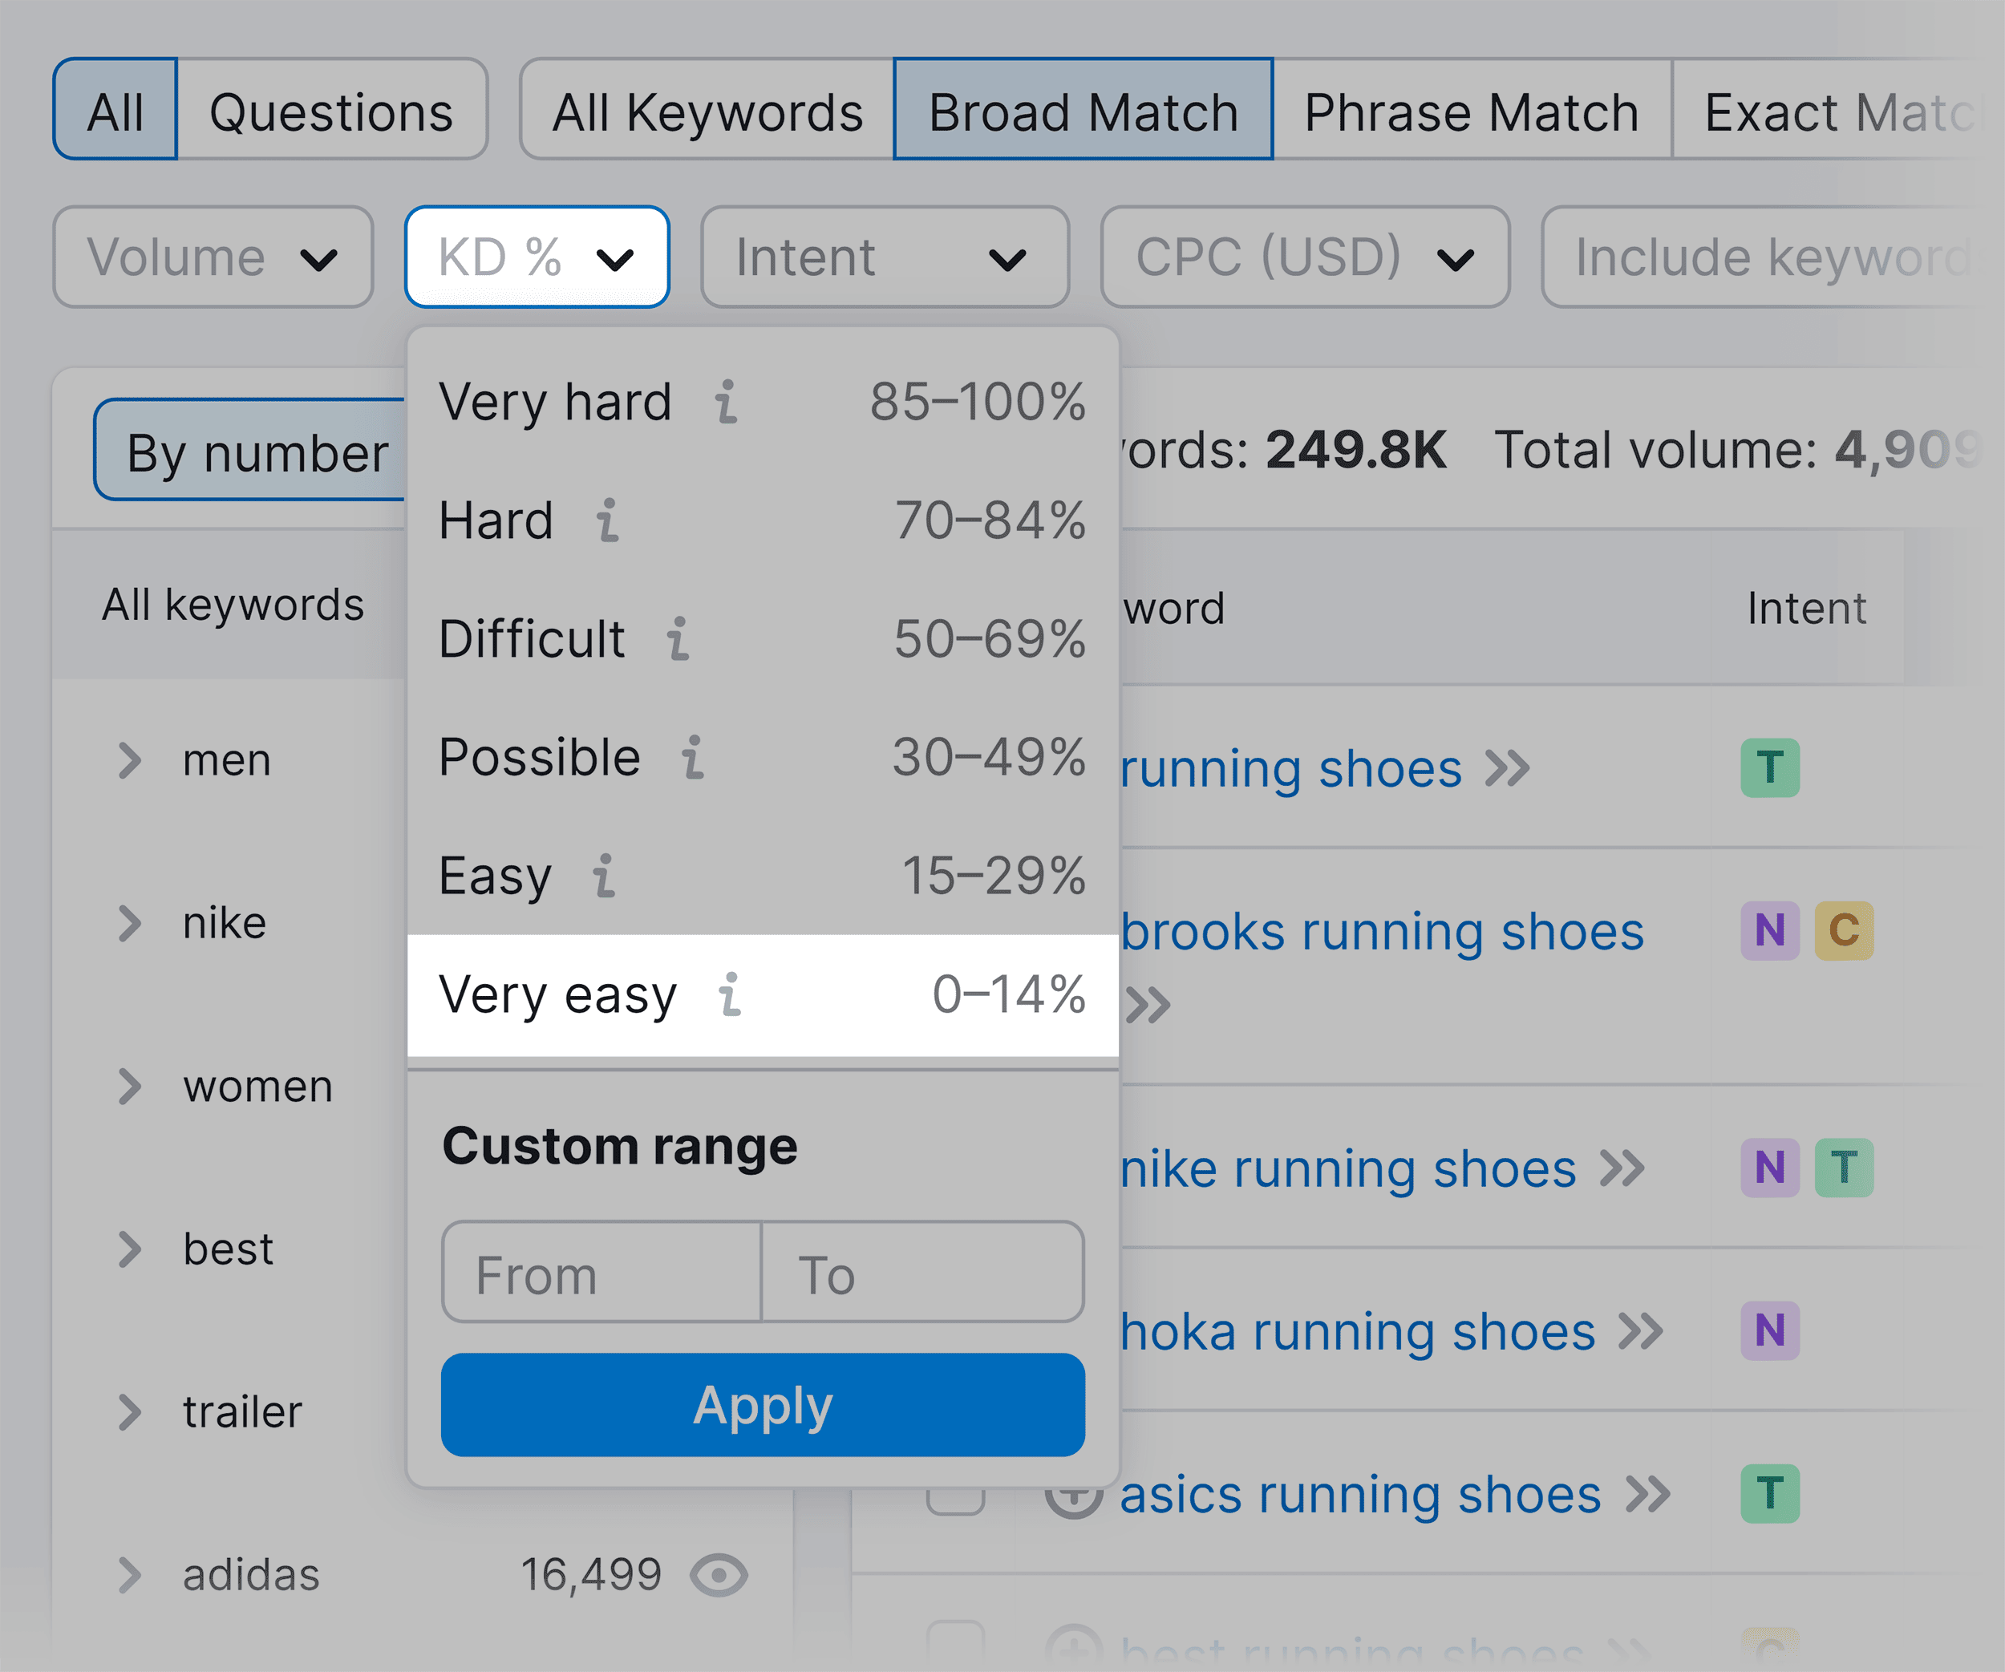2005x1672 pixels.
Task: Click the Apply button
Action: pos(762,1403)
